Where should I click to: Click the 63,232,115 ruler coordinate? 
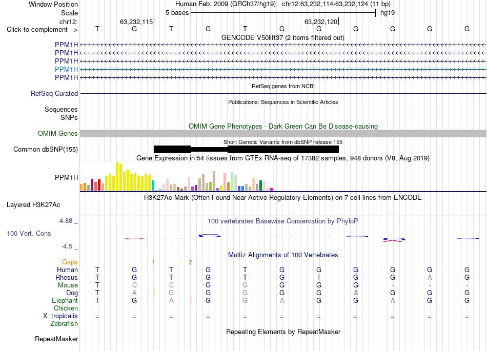pyautogui.click(x=136, y=22)
